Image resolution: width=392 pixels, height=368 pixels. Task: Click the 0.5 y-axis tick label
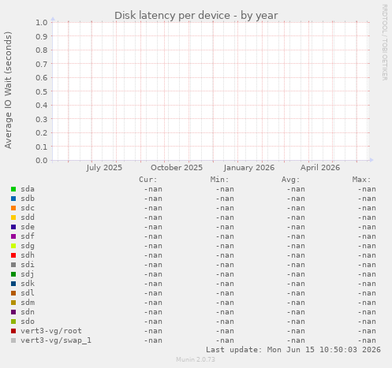[42, 91]
